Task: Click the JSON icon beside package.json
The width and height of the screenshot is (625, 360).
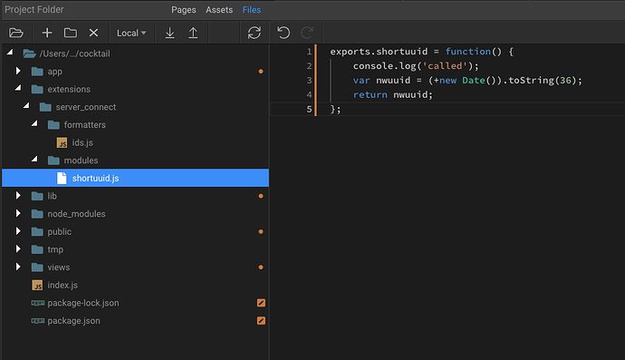Action: (38, 321)
